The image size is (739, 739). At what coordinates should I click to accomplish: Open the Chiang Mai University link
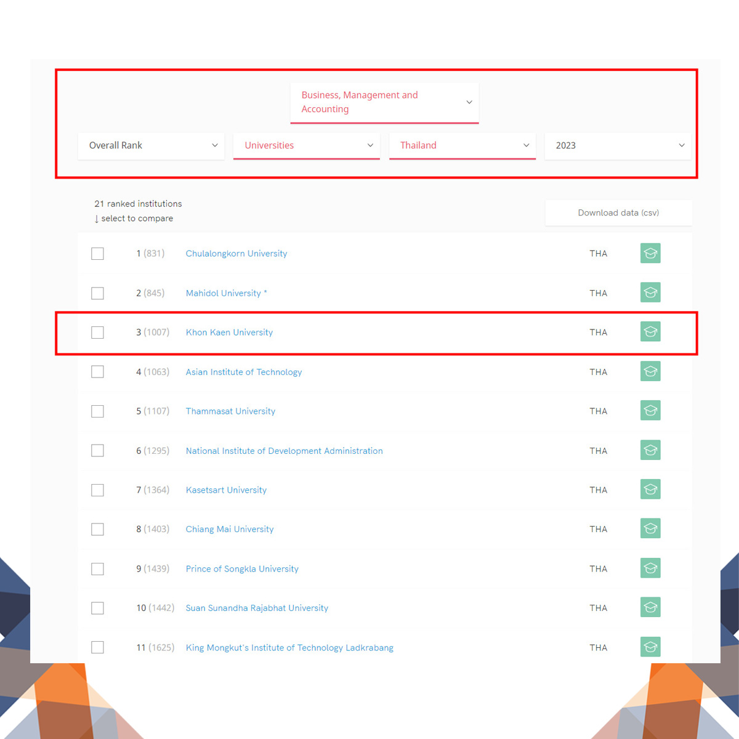[230, 529]
